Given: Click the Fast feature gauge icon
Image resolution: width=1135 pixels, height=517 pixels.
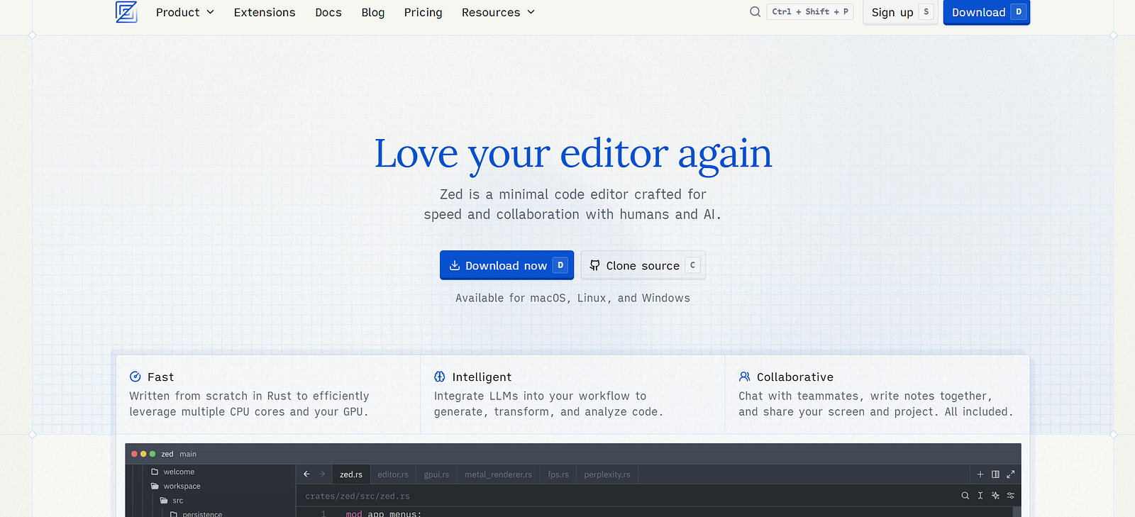Looking at the screenshot, I should [135, 377].
